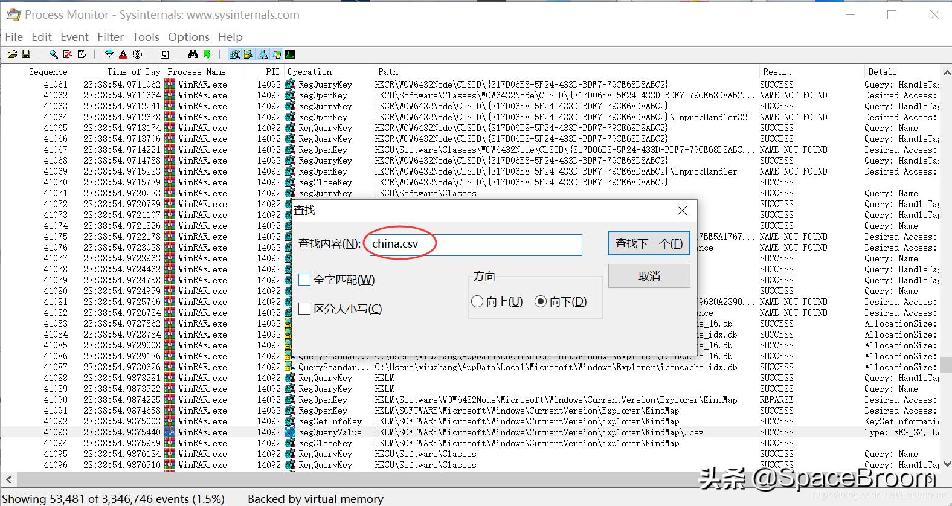Click the vertical scrollbar down arrow

(946, 464)
